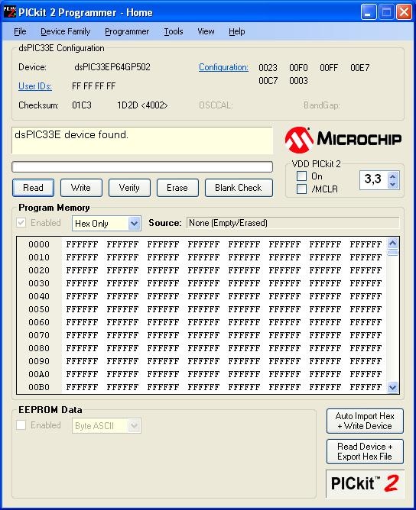Open the Tools menu
The height and width of the screenshot is (510, 416).
click(x=174, y=31)
